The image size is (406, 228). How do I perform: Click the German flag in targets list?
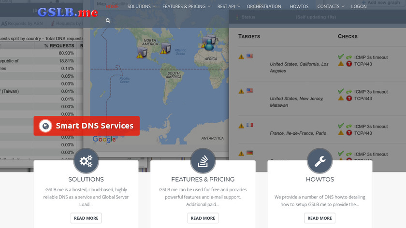(x=249, y=153)
